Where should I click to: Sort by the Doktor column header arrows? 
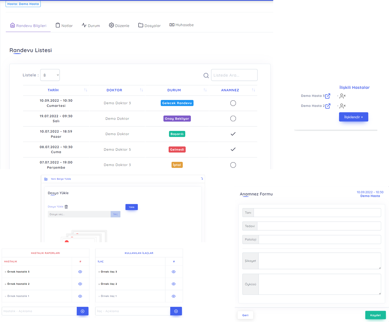pos(141,90)
